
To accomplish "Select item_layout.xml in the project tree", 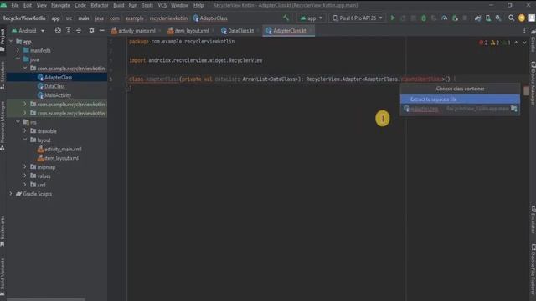I will (61, 158).
